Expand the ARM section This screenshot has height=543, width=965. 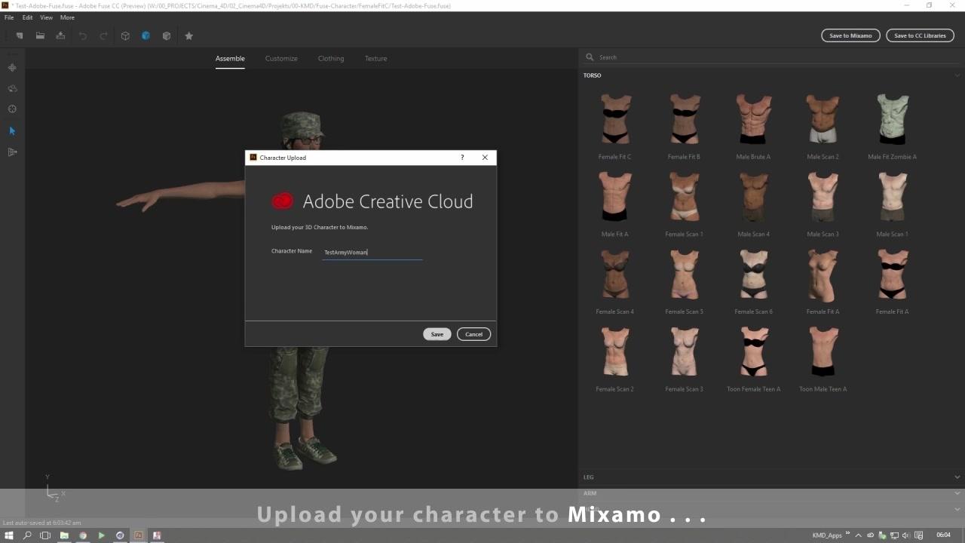tap(957, 492)
